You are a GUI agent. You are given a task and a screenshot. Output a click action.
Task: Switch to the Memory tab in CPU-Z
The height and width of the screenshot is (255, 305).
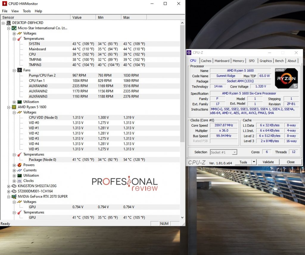pos(238,61)
